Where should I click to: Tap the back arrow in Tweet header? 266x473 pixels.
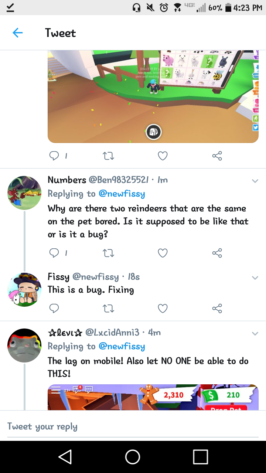17,33
